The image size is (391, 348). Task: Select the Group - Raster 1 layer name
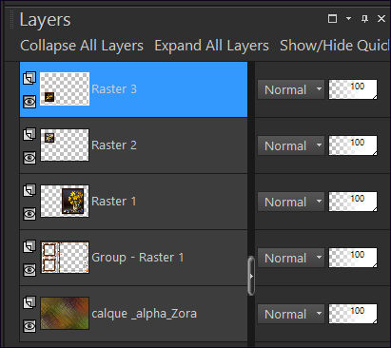pos(138,258)
